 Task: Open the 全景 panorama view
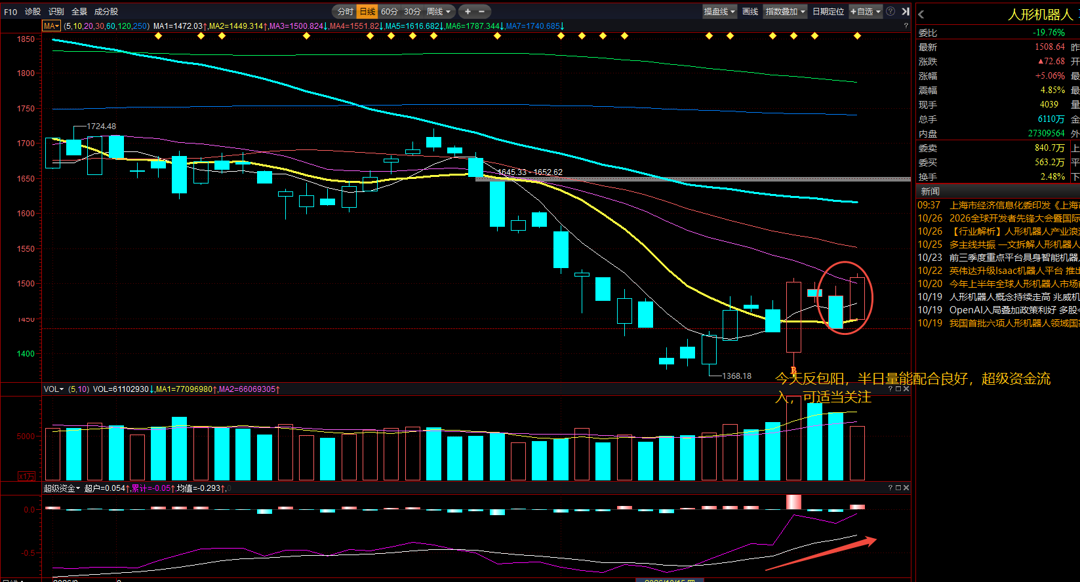click(79, 12)
